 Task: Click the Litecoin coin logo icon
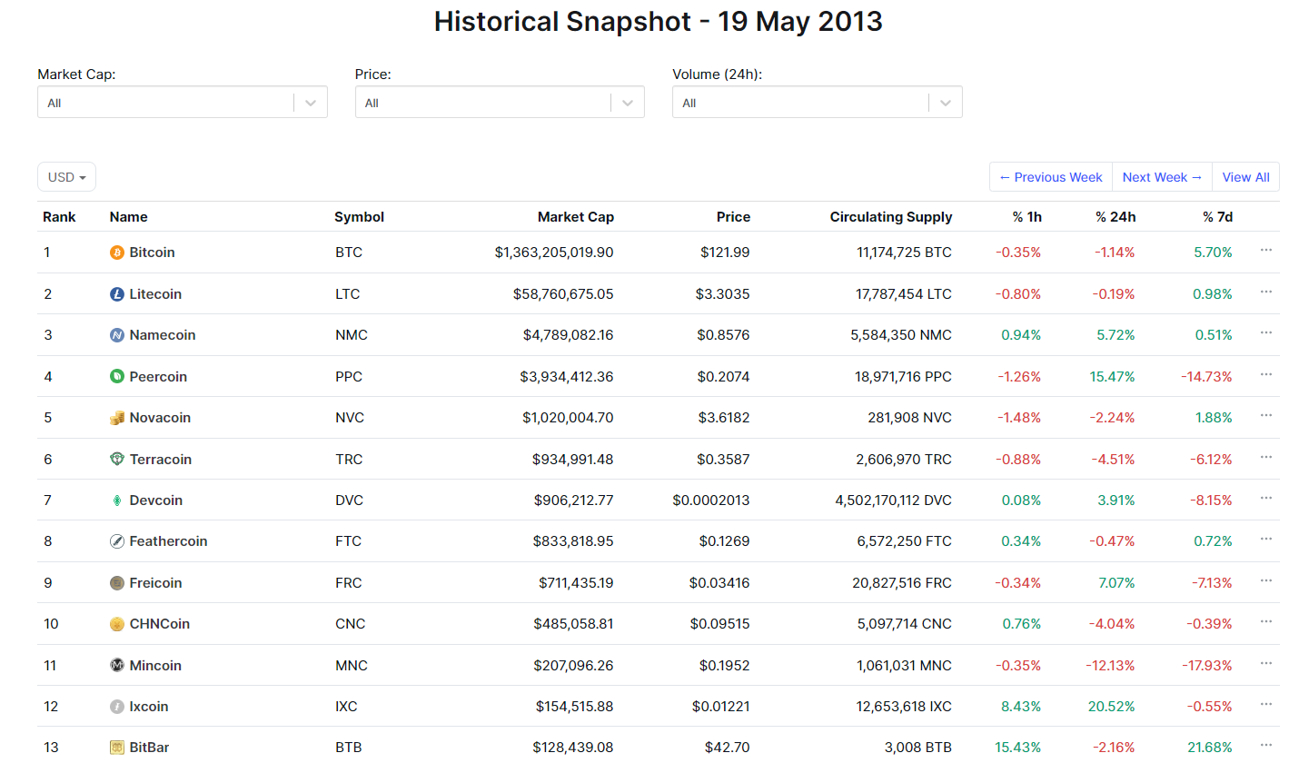116,294
